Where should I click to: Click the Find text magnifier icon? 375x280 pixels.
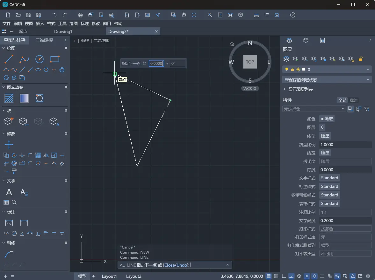click(14, 202)
